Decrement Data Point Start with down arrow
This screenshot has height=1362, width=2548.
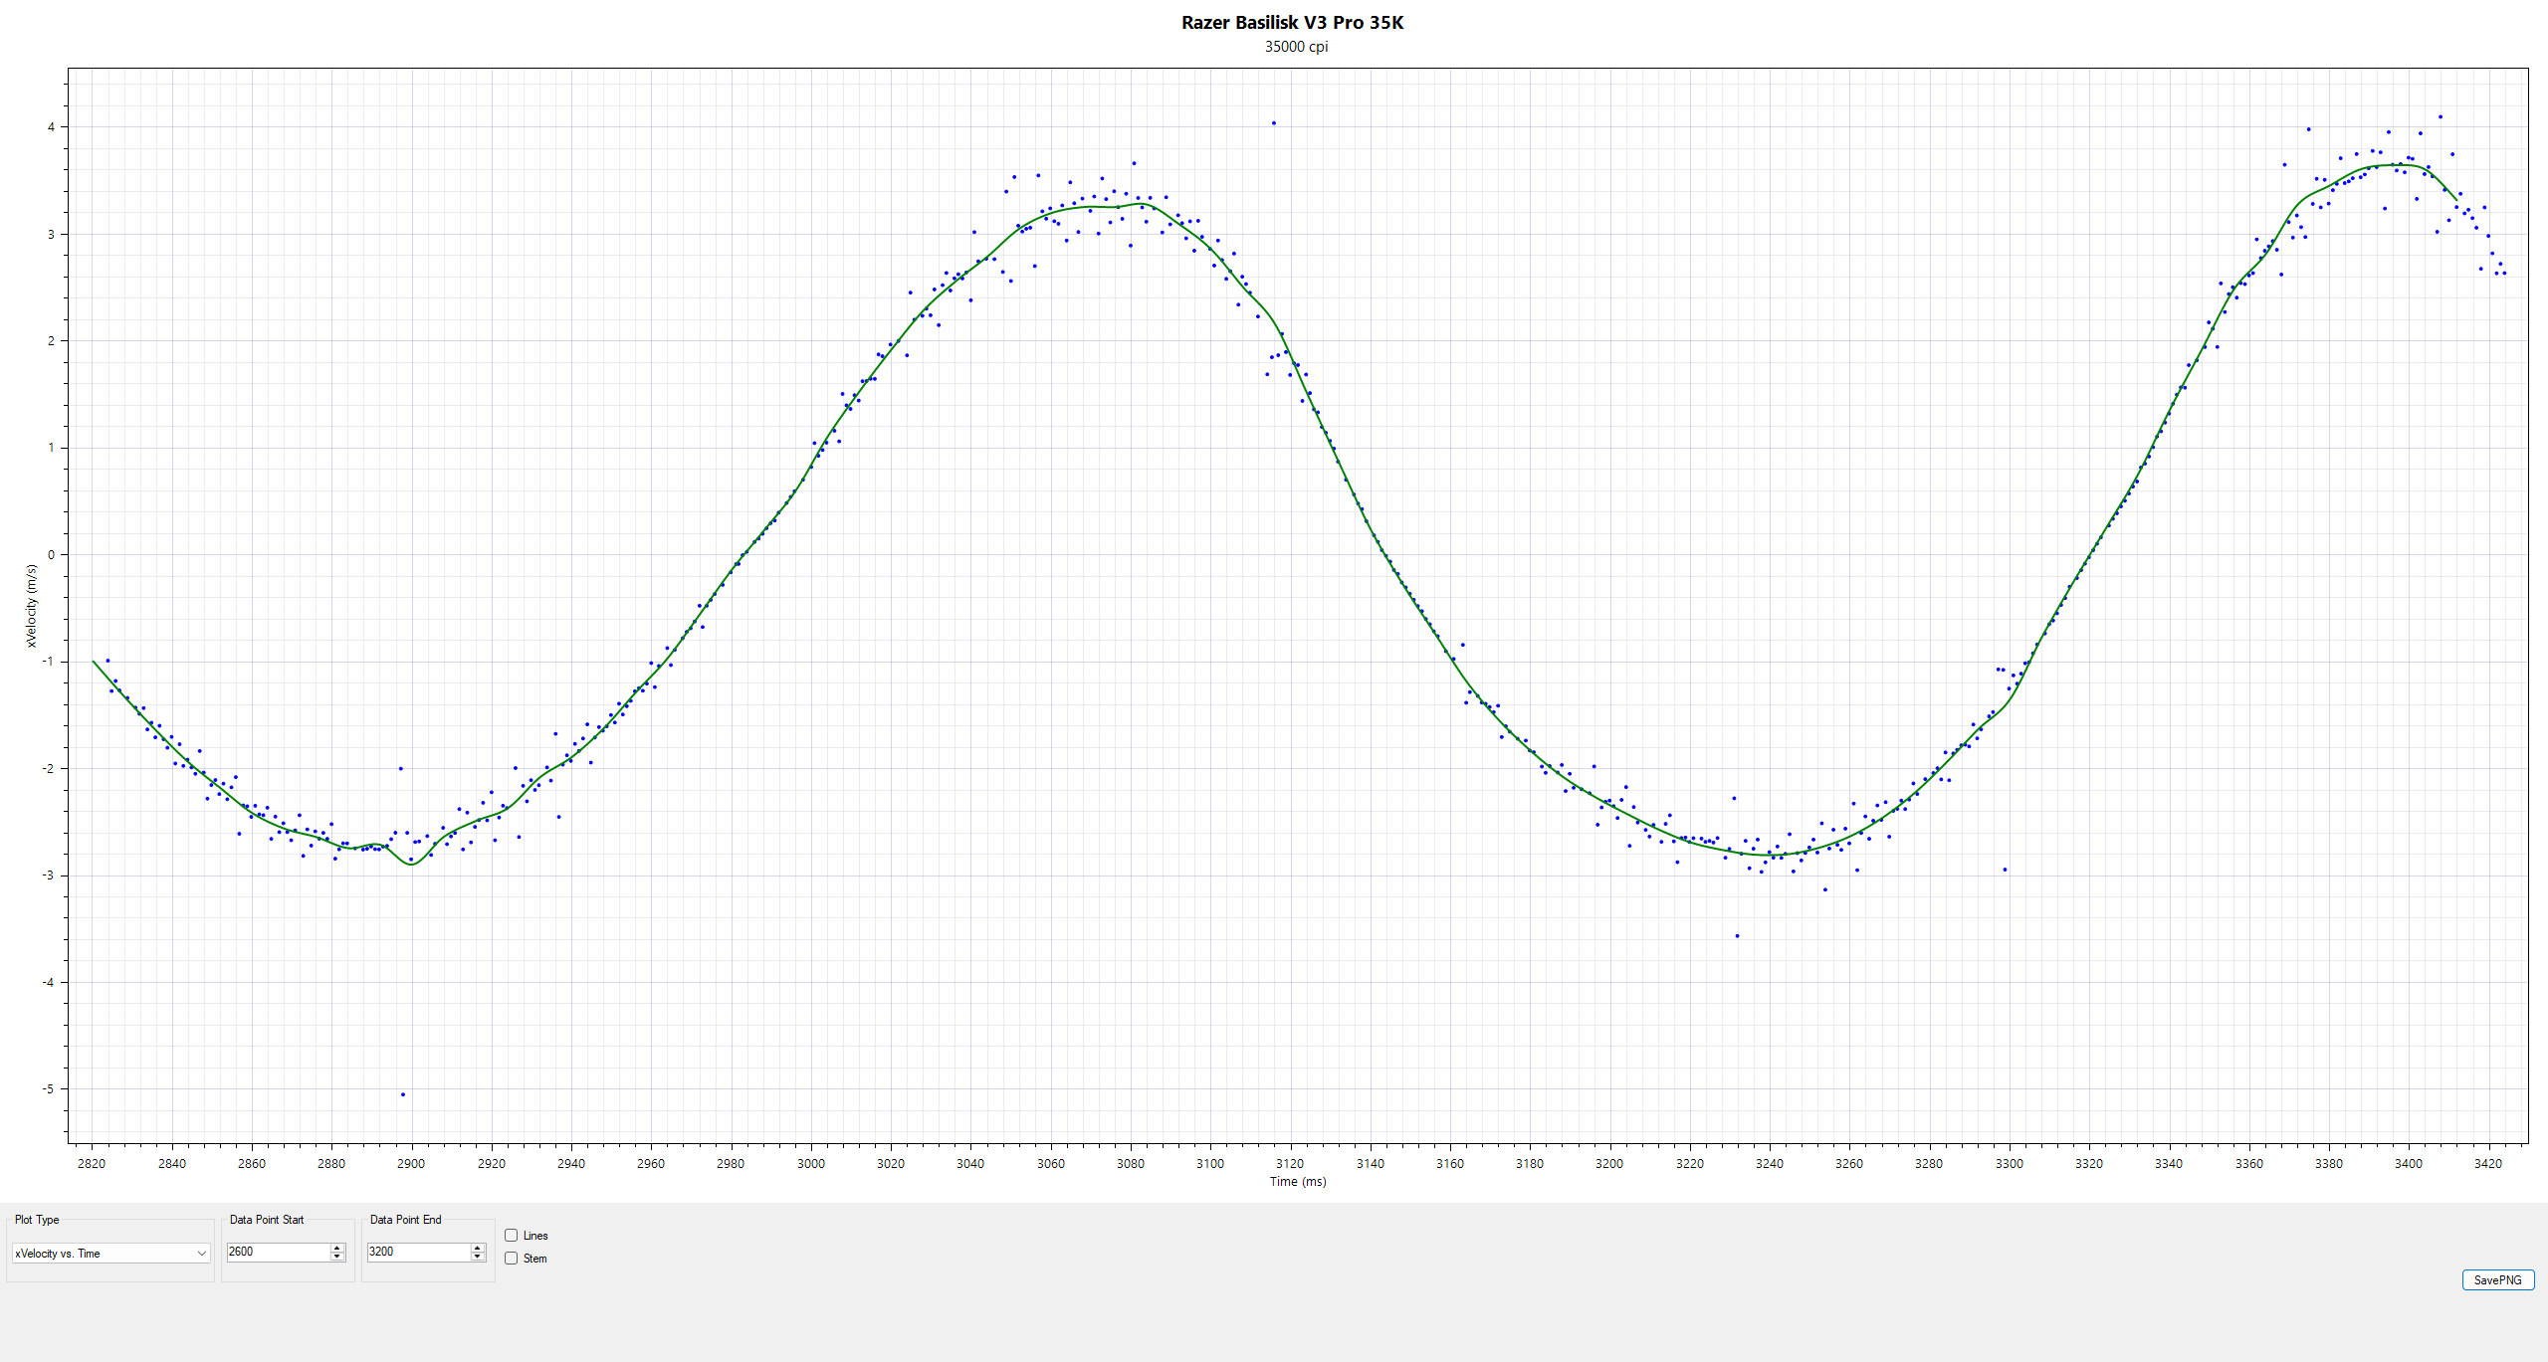(337, 1257)
